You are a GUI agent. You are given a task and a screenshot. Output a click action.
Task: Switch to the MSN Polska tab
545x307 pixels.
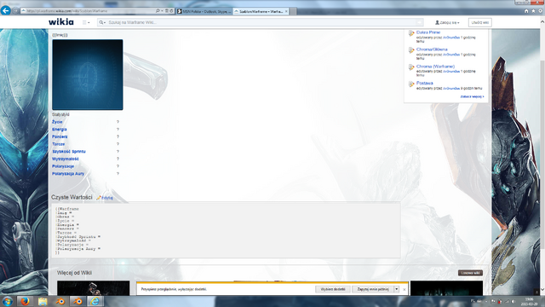point(204,11)
